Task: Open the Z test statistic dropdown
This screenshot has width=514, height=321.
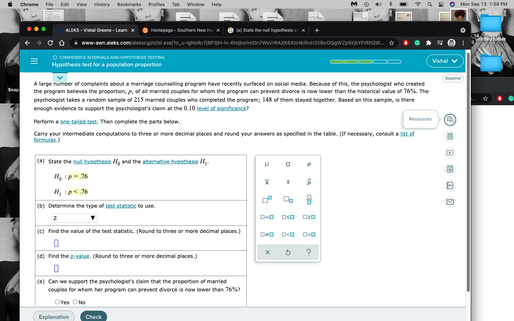Action: pos(74,218)
